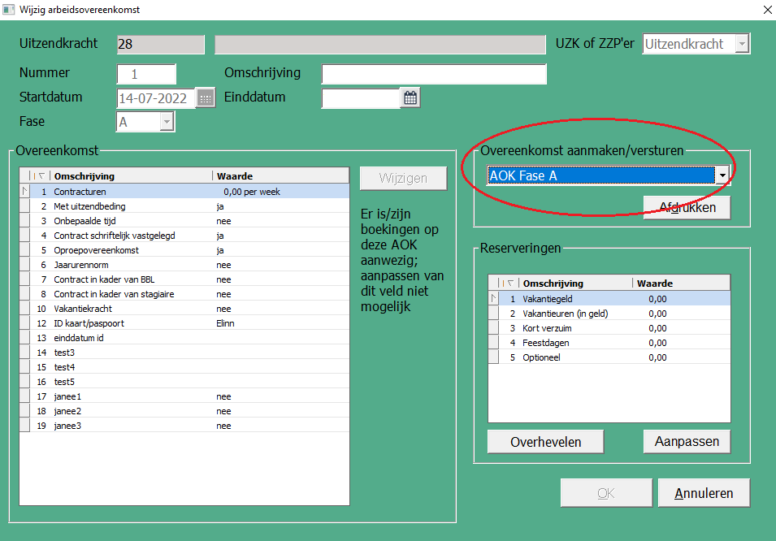This screenshot has height=541, width=776.
Task: Close the Wijzig arbeidsovereenkomst window
Action: click(767, 10)
